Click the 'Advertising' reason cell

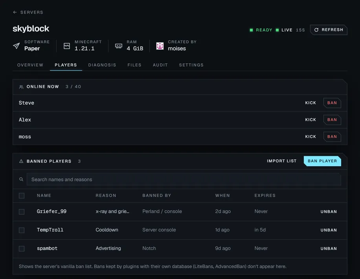point(108,248)
